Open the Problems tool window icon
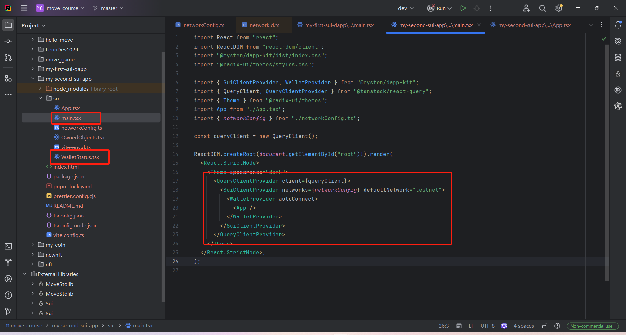The image size is (626, 335). (8, 295)
